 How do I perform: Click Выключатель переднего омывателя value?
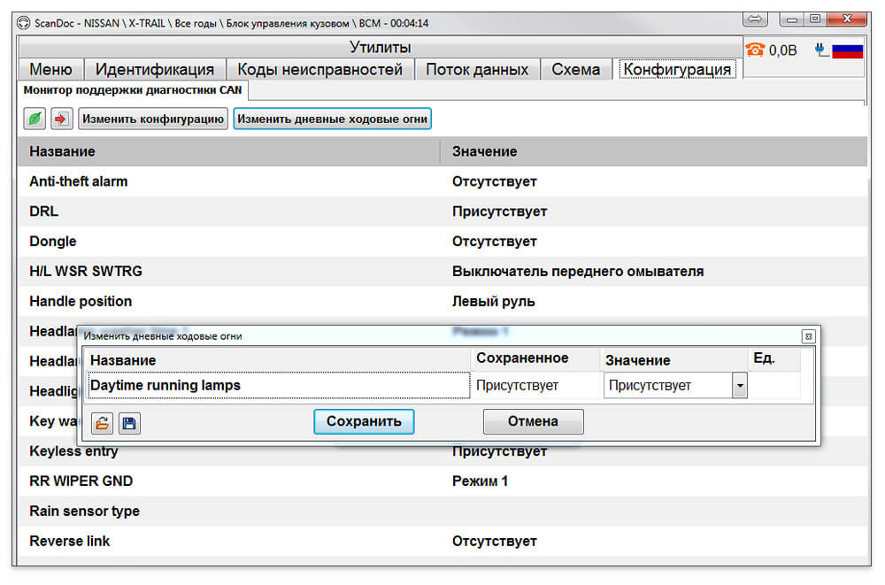[x=578, y=272]
